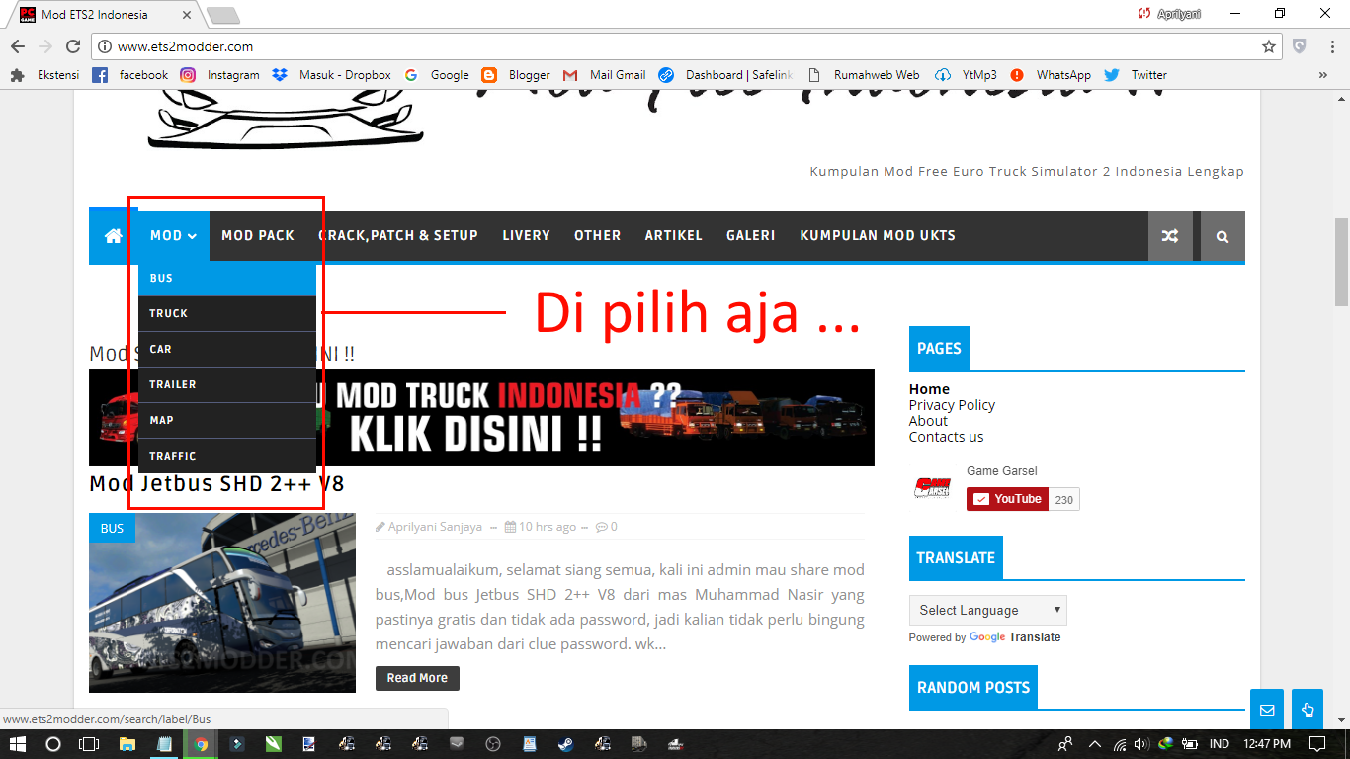1350x759 pixels.
Task: Go back with the browser back arrow
Action: [18, 46]
